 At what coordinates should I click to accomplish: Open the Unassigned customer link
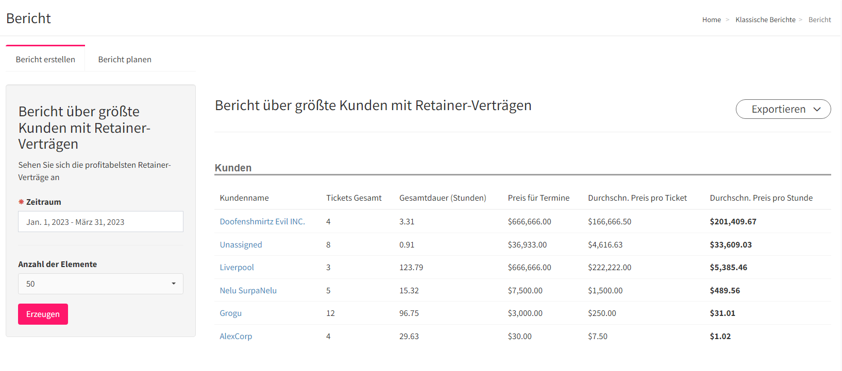pos(241,244)
